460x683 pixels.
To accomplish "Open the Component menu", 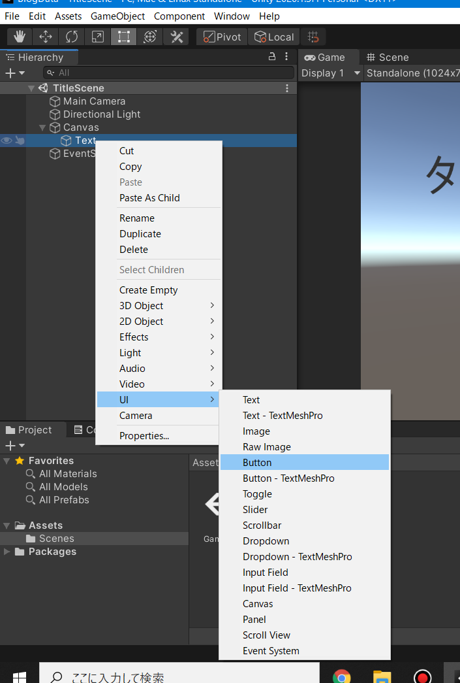I will [179, 16].
